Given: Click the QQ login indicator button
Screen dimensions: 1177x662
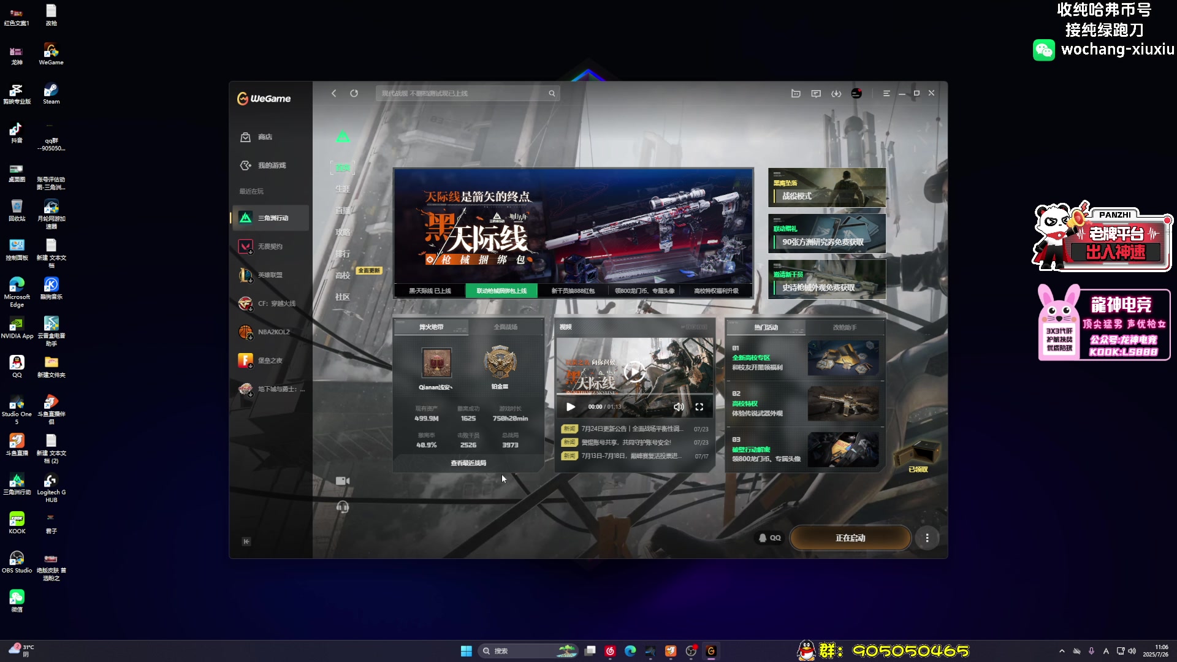Looking at the screenshot, I should (770, 538).
